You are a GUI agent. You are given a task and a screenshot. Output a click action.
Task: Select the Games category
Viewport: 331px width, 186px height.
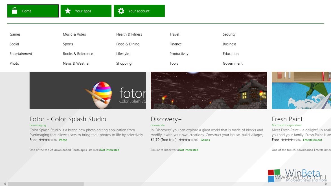[15, 34]
